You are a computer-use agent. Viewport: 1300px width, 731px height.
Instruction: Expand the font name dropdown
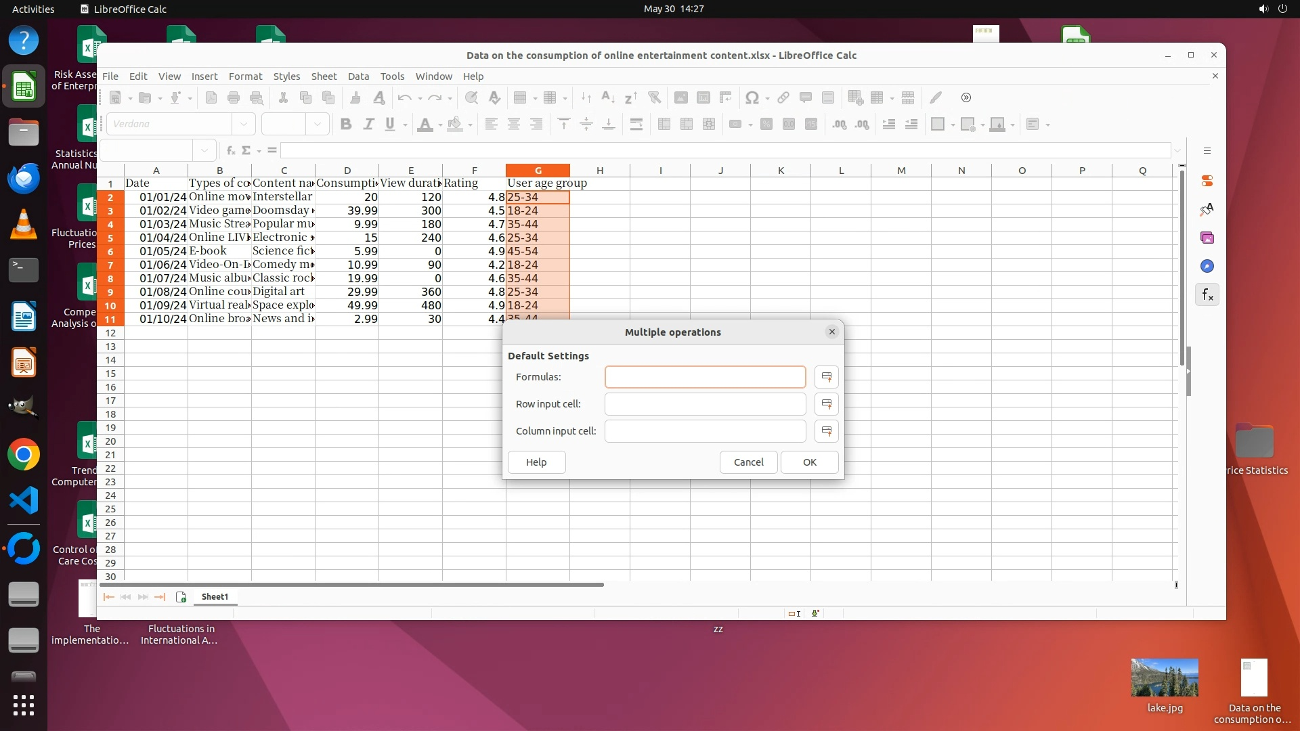(x=243, y=125)
